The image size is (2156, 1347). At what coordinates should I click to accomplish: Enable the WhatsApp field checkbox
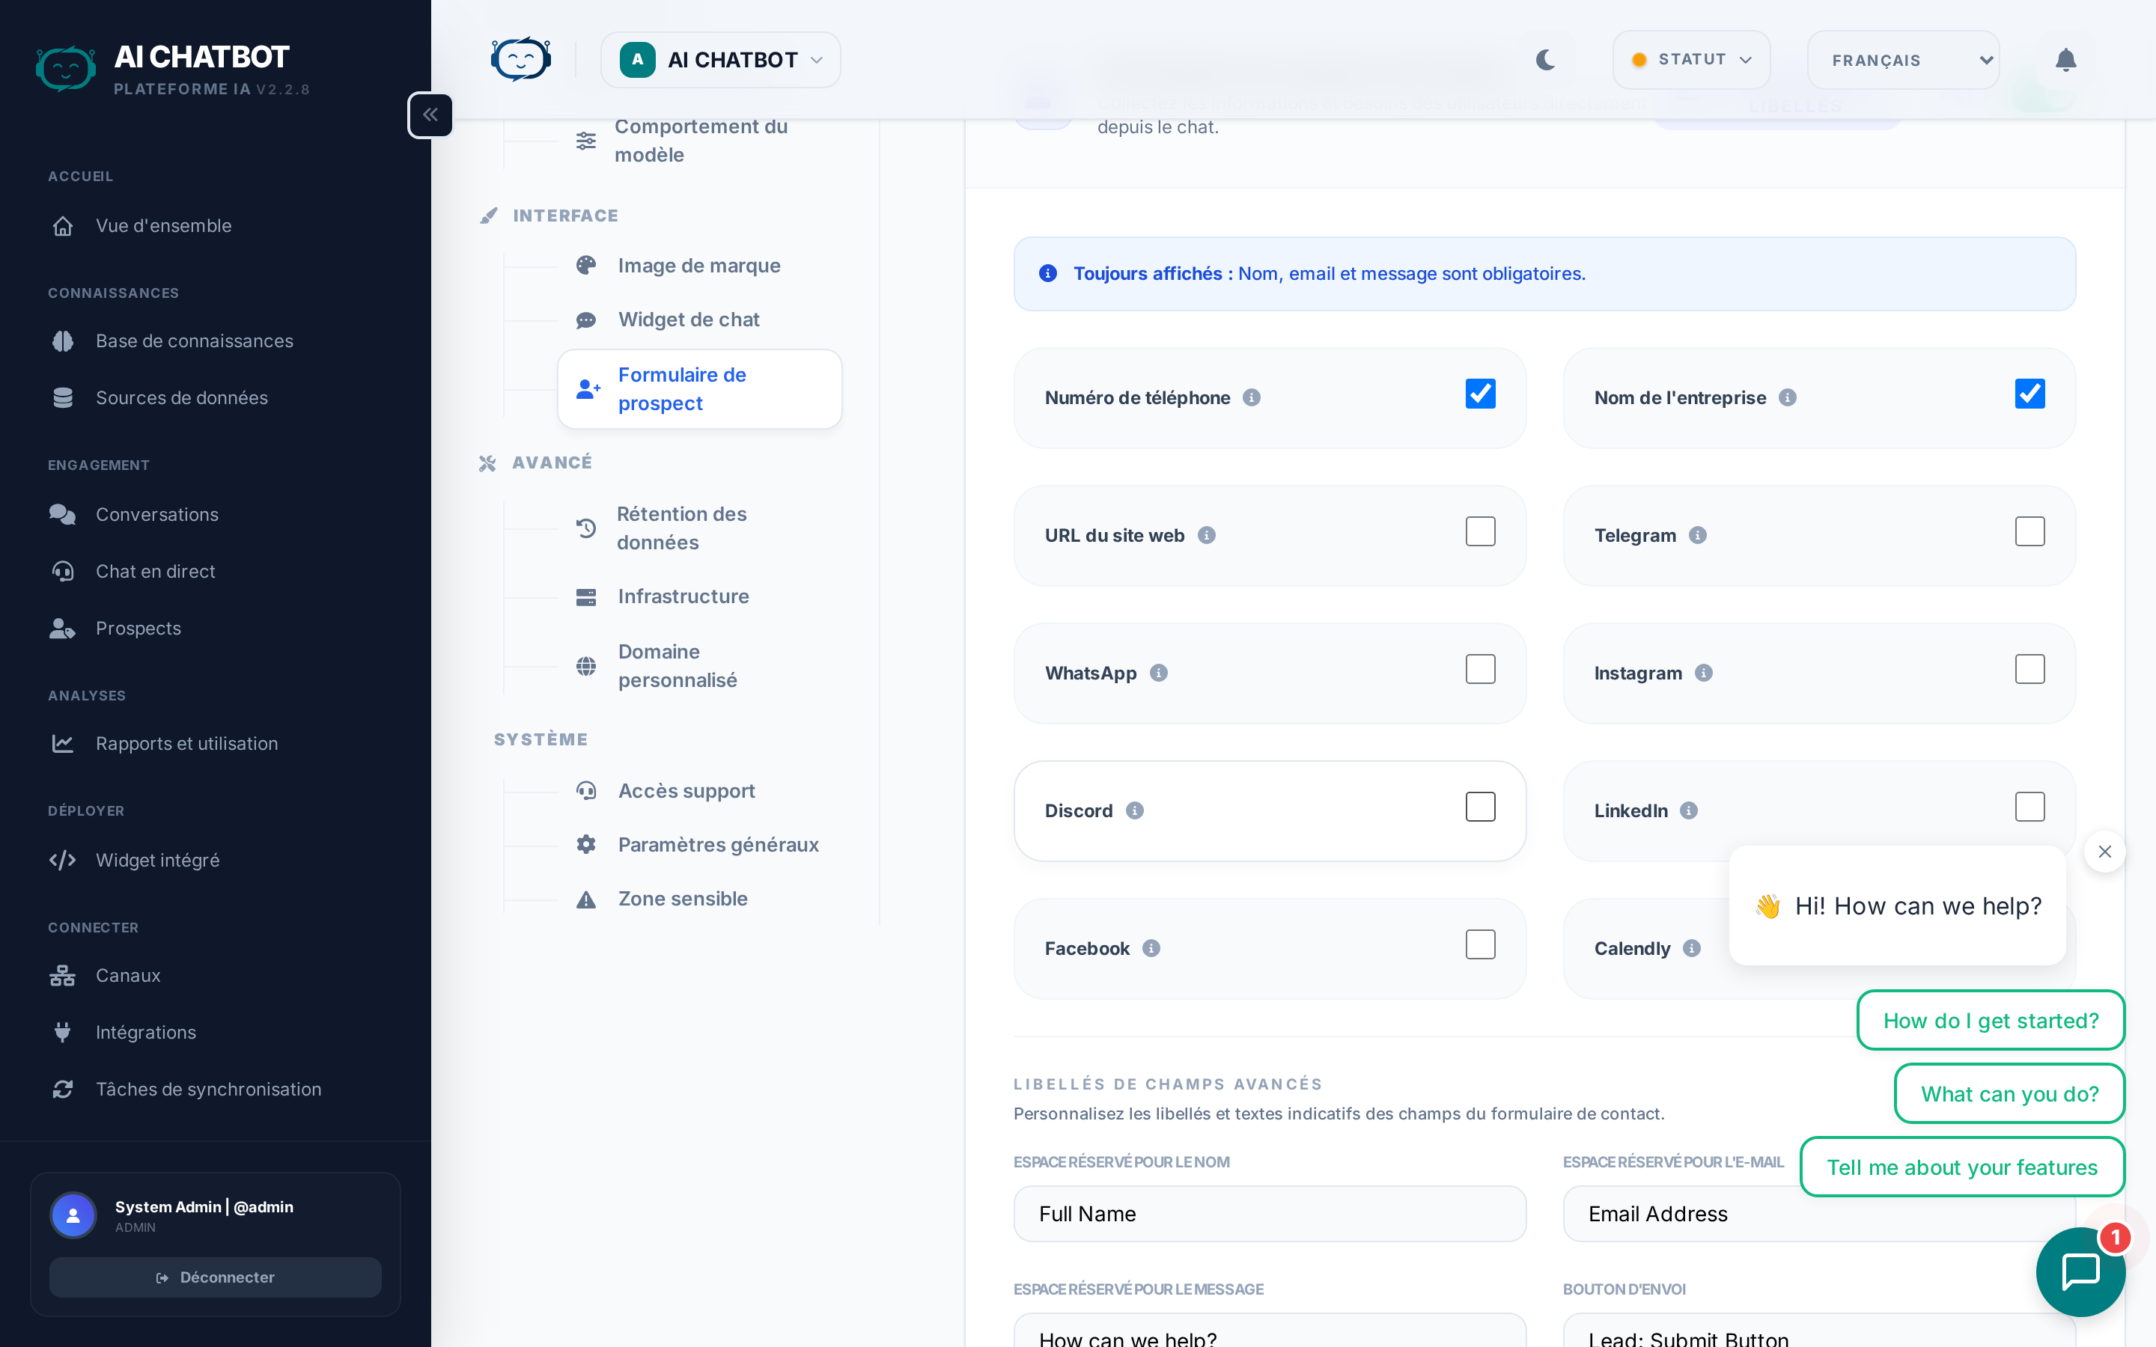(x=1480, y=668)
